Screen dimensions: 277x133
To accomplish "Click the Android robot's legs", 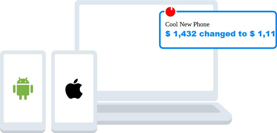I will [23, 97].
